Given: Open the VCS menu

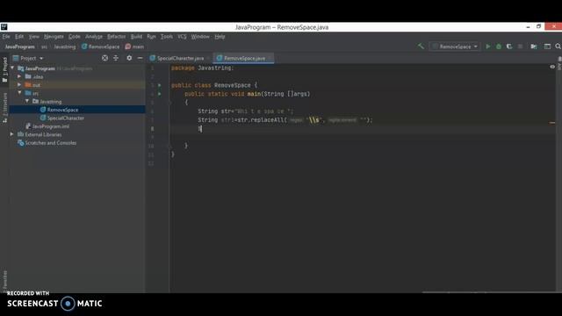Looking at the screenshot, I should pyautogui.click(x=182, y=37).
